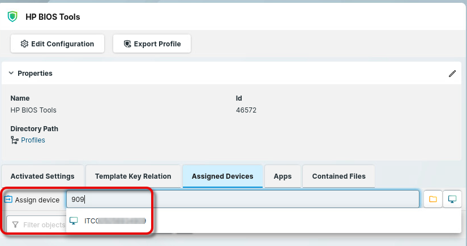Click the monitor device icon button
The image size is (467, 246).
click(x=452, y=199)
